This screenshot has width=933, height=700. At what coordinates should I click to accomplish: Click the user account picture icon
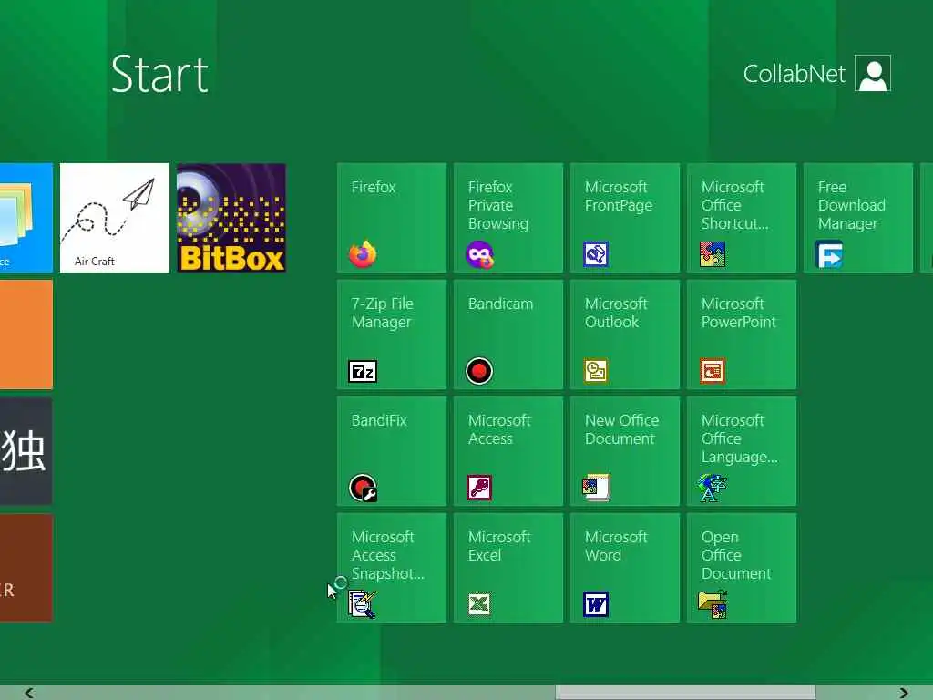[873, 73]
